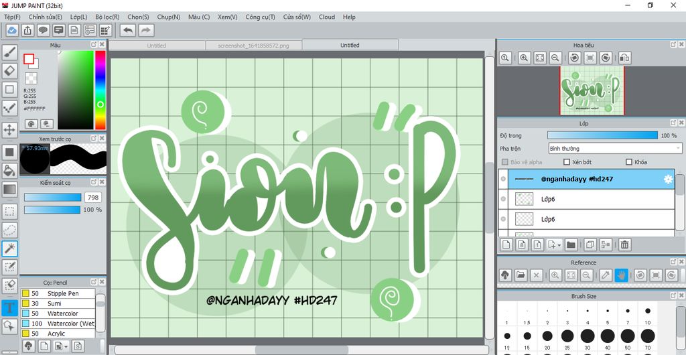Select the first Lớp6 layer row
Screen dimensions: 686x355
coord(591,199)
